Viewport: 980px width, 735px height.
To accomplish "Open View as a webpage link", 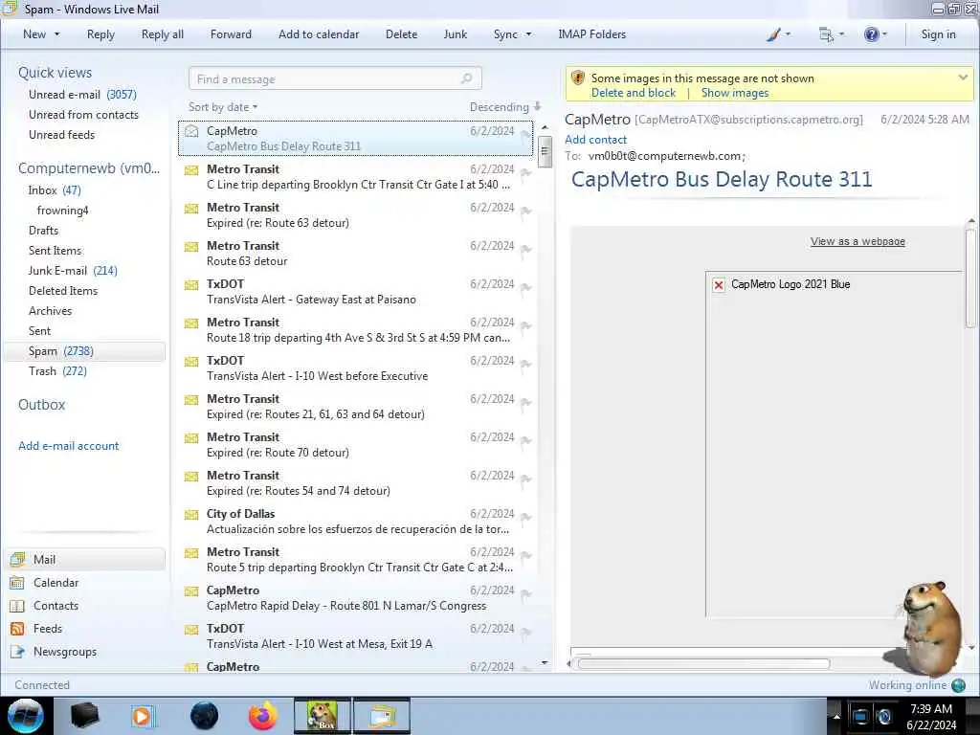I will coord(857,241).
